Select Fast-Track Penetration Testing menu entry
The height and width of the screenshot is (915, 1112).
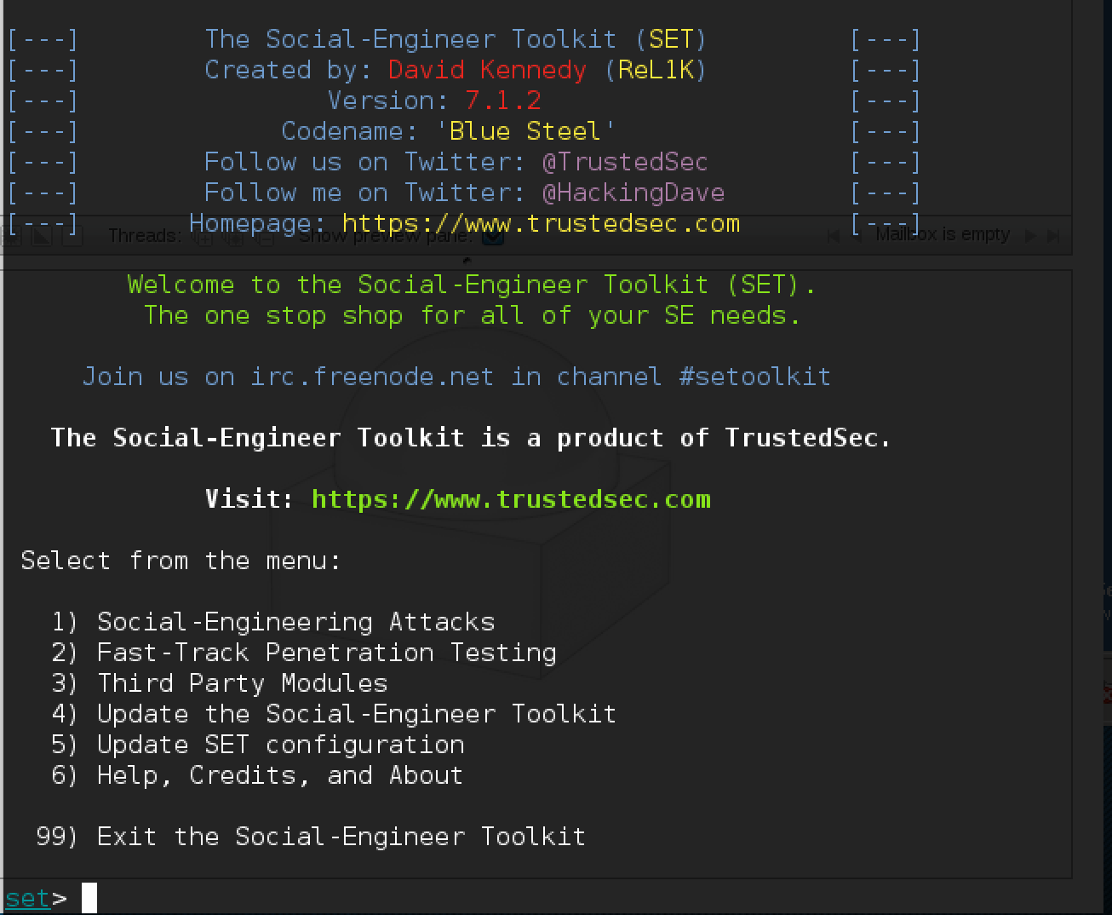point(326,653)
